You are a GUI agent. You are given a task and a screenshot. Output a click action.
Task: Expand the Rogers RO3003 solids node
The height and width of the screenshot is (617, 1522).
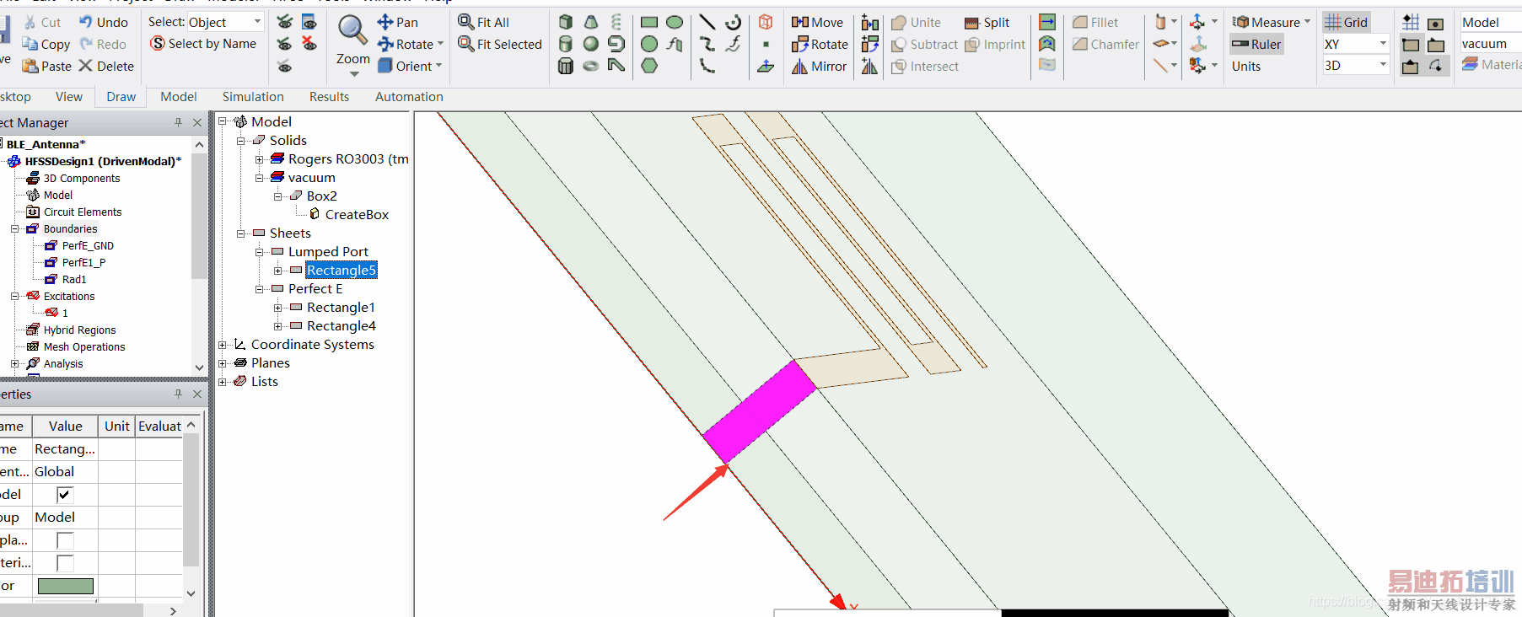259,159
